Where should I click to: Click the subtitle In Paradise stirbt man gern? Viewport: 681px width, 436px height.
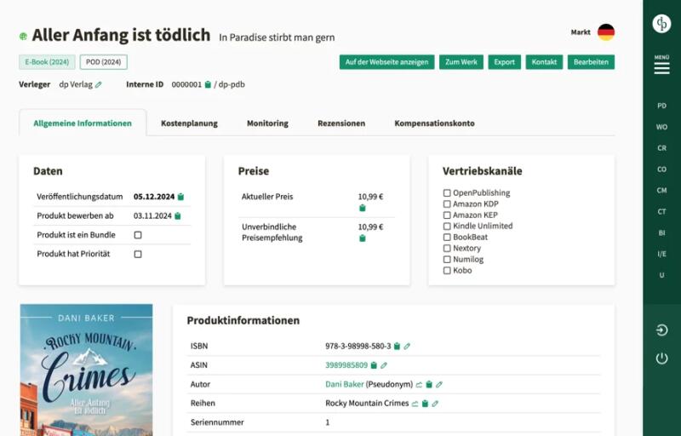pyautogui.click(x=277, y=37)
